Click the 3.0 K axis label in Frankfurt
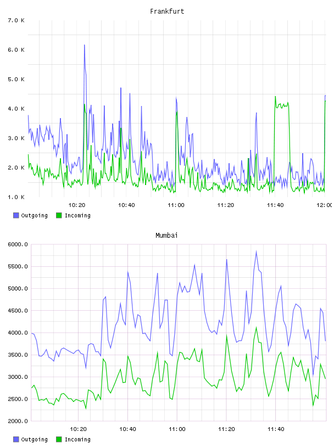The height and width of the screenshot is (448, 334). (16, 138)
